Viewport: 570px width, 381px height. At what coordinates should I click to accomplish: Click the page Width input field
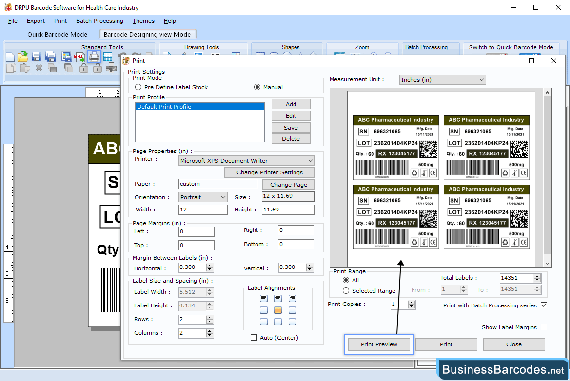tap(203, 210)
